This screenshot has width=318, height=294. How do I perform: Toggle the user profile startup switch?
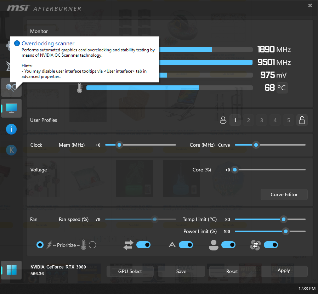pyautogui.click(x=228, y=244)
